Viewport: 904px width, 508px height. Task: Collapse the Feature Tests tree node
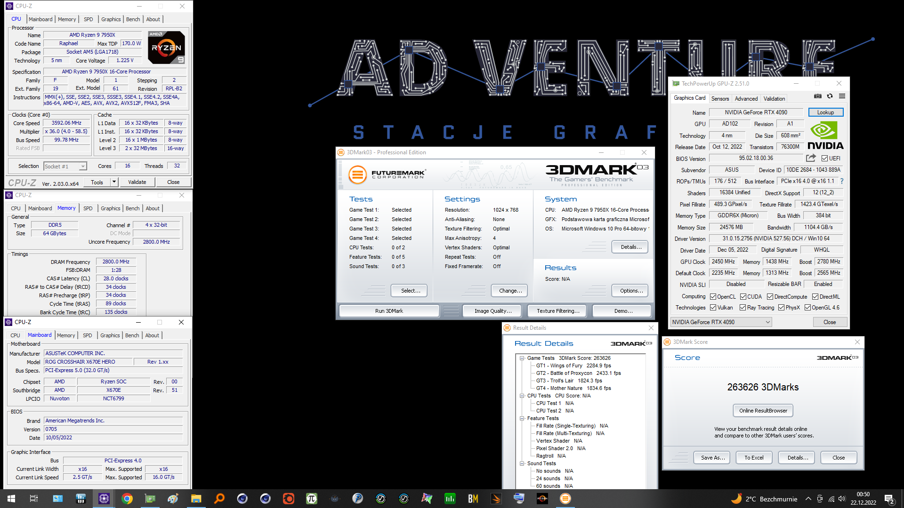(522, 419)
